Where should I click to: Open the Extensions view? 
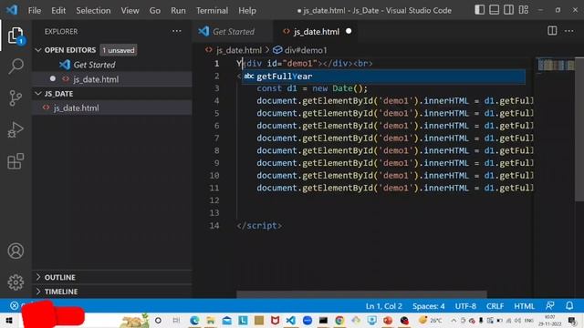click(x=16, y=161)
